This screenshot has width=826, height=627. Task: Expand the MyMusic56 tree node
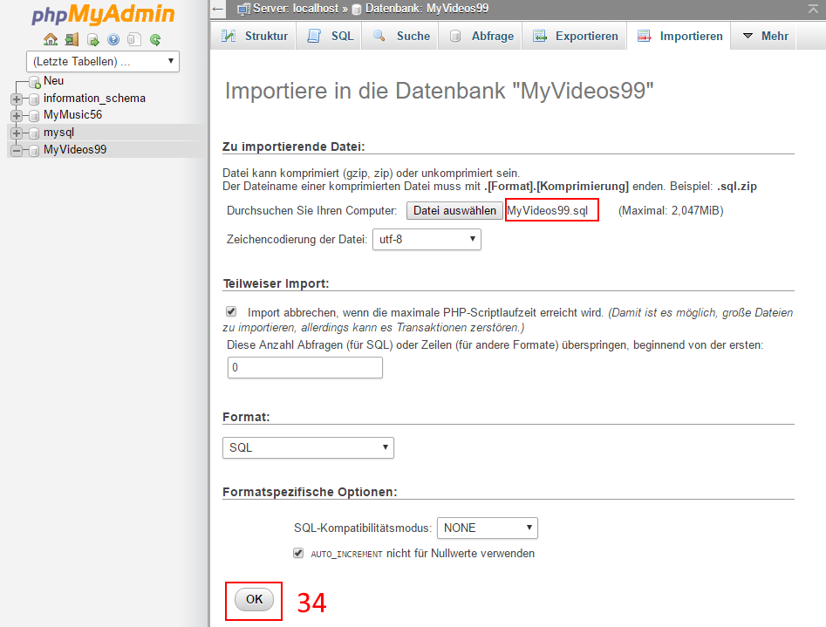click(17, 115)
